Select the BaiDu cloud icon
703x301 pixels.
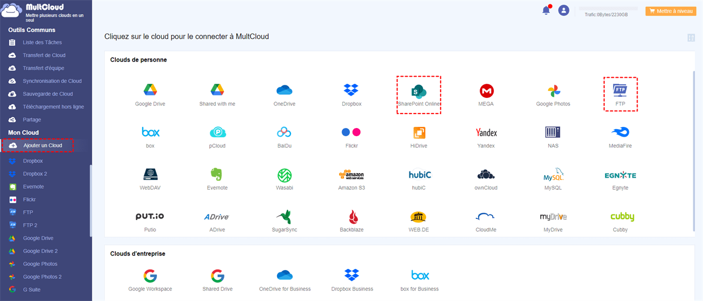pyautogui.click(x=284, y=132)
